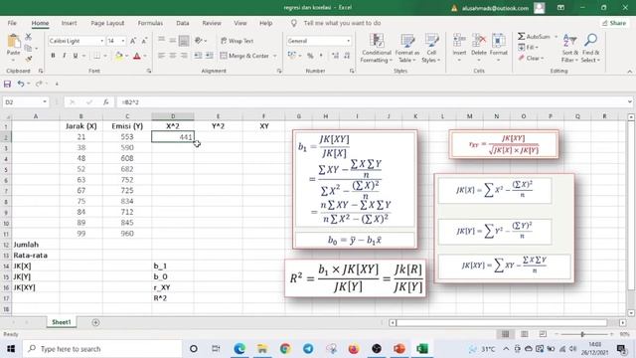Click AutoSum
The image size is (636, 358).
[535, 37]
